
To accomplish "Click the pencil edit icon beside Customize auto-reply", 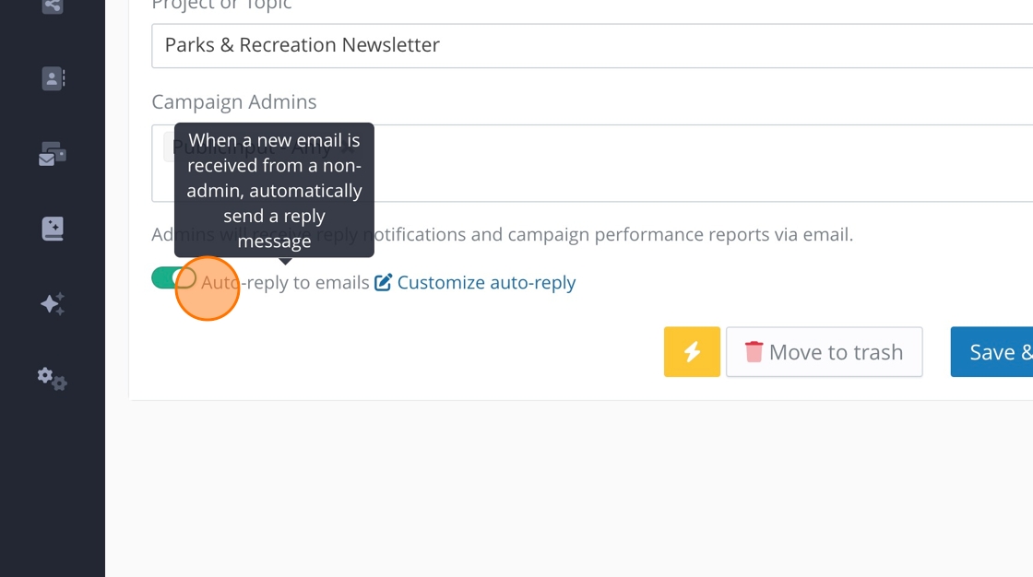I will coord(384,282).
